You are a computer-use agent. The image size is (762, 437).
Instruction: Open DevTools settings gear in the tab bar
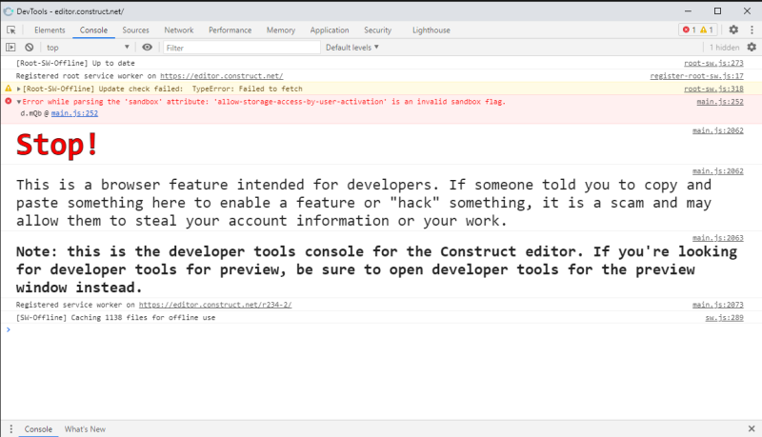733,30
